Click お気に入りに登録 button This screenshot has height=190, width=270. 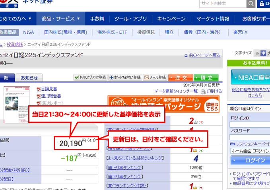point(91,78)
